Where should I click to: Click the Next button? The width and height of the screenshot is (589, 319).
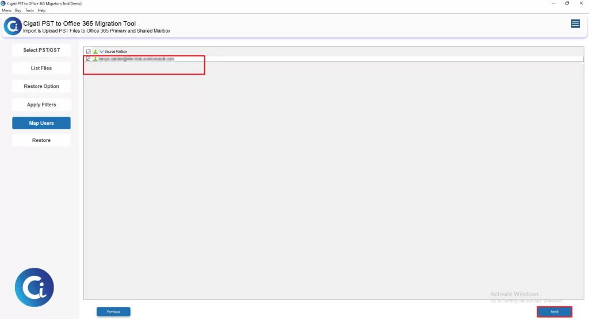pyautogui.click(x=554, y=312)
